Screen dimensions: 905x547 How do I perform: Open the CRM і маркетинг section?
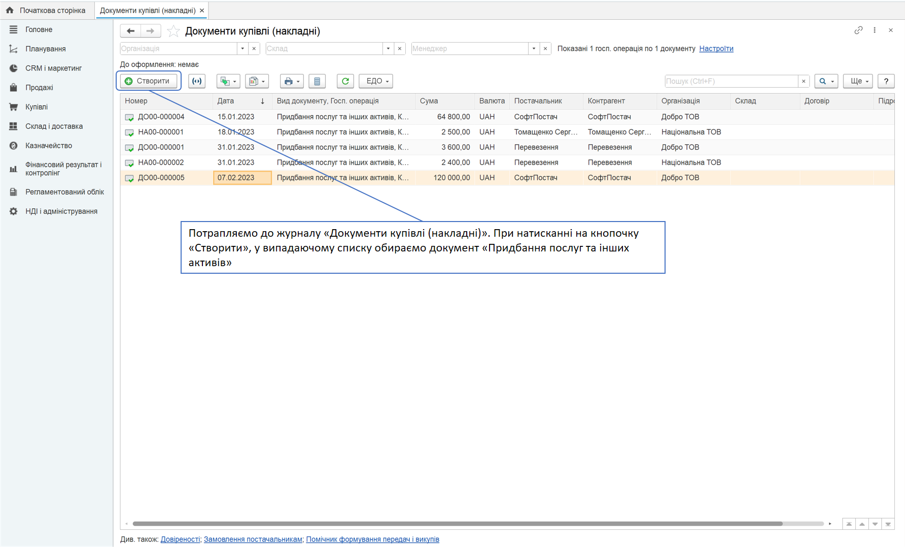point(53,68)
